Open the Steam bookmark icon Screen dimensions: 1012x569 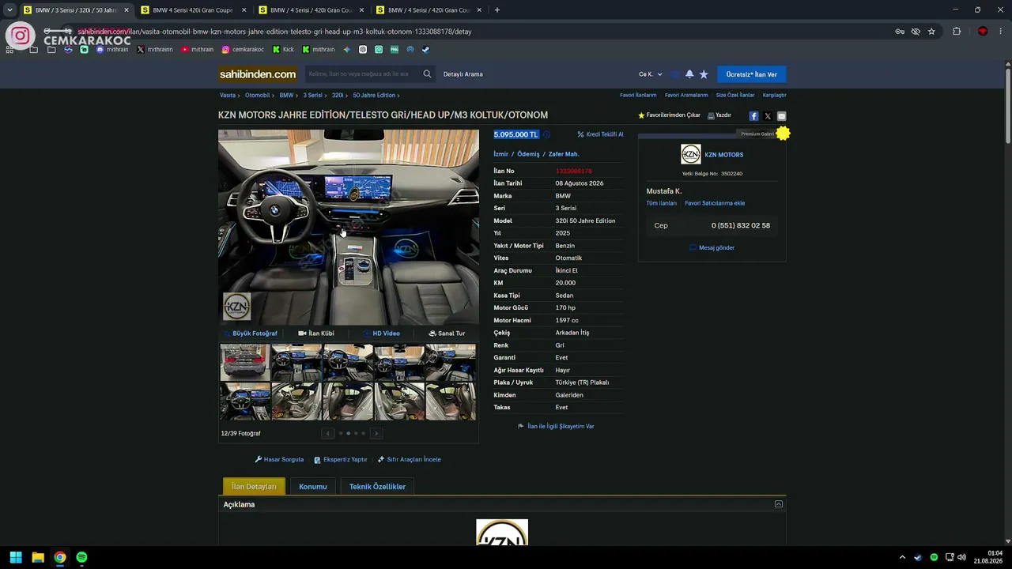coord(425,49)
